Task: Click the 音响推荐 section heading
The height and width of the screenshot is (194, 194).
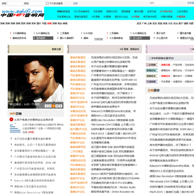Action: (x=154, y=90)
